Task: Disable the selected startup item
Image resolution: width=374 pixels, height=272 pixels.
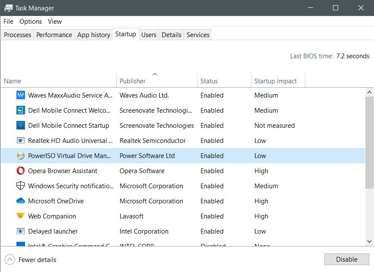Action: click(346, 259)
